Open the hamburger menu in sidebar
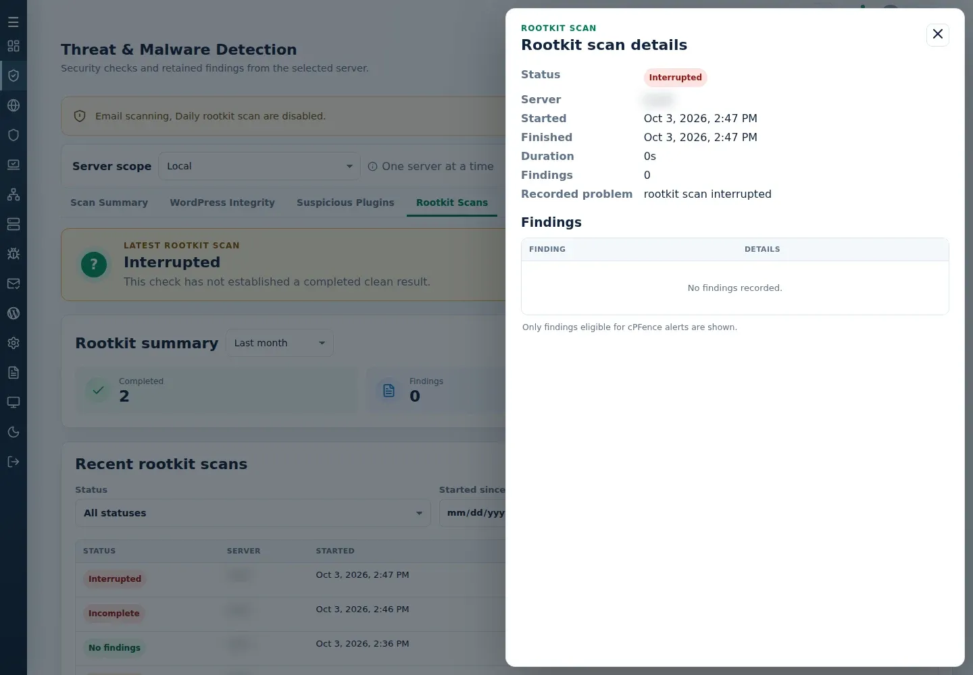 (x=14, y=22)
